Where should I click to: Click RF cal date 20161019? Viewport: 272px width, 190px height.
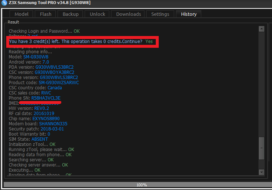[x=44, y=114]
